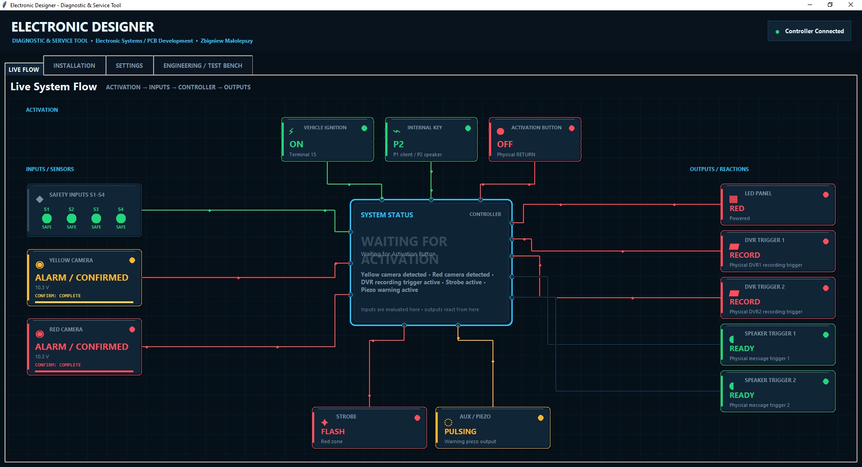Click the Live System Flow heading

pos(53,87)
